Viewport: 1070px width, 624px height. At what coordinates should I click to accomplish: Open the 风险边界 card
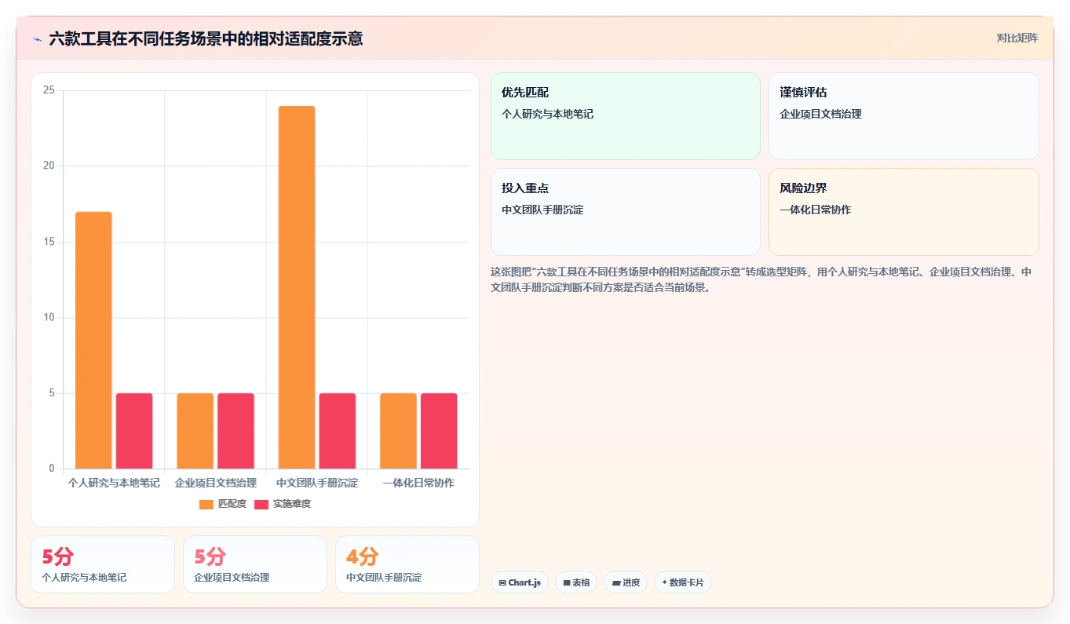click(x=904, y=212)
